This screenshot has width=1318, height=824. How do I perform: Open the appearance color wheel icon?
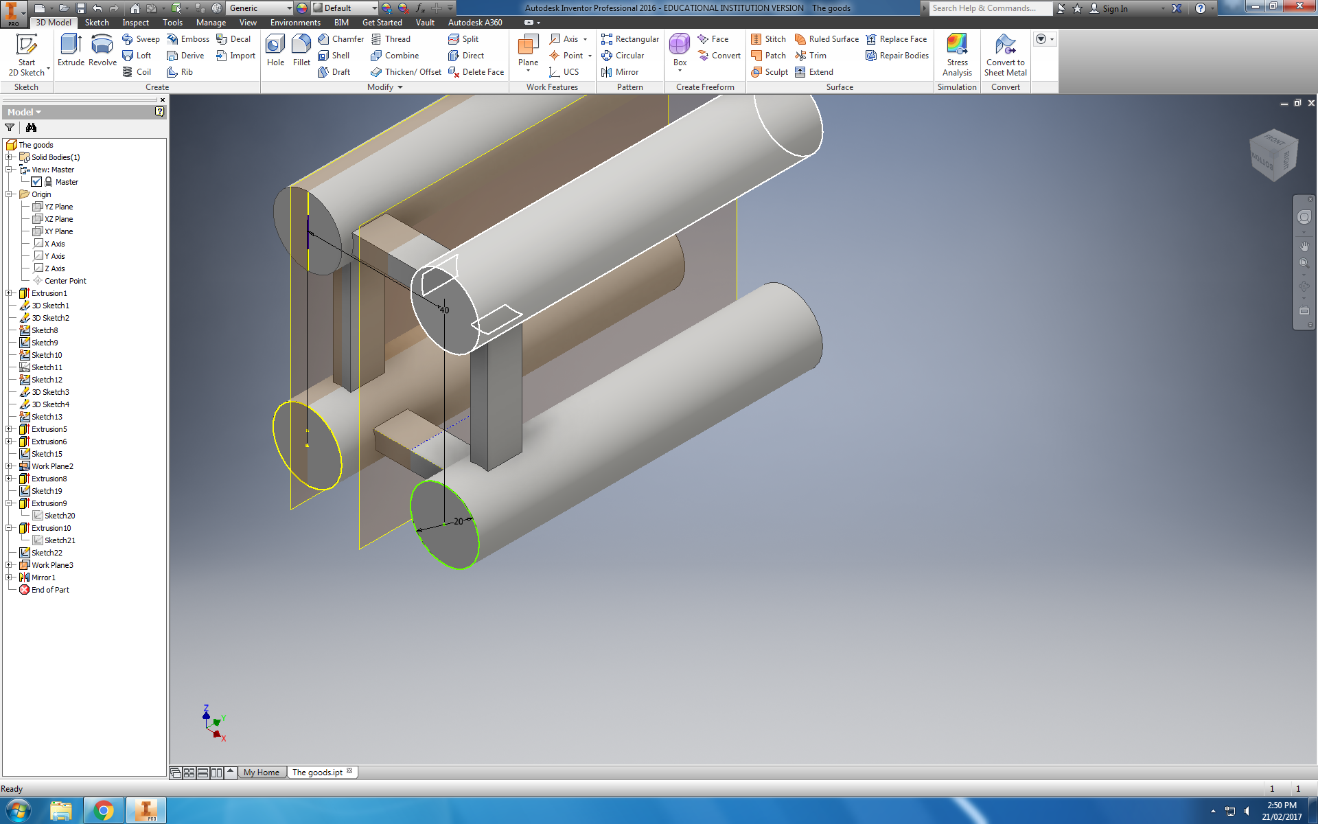click(x=302, y=8)
